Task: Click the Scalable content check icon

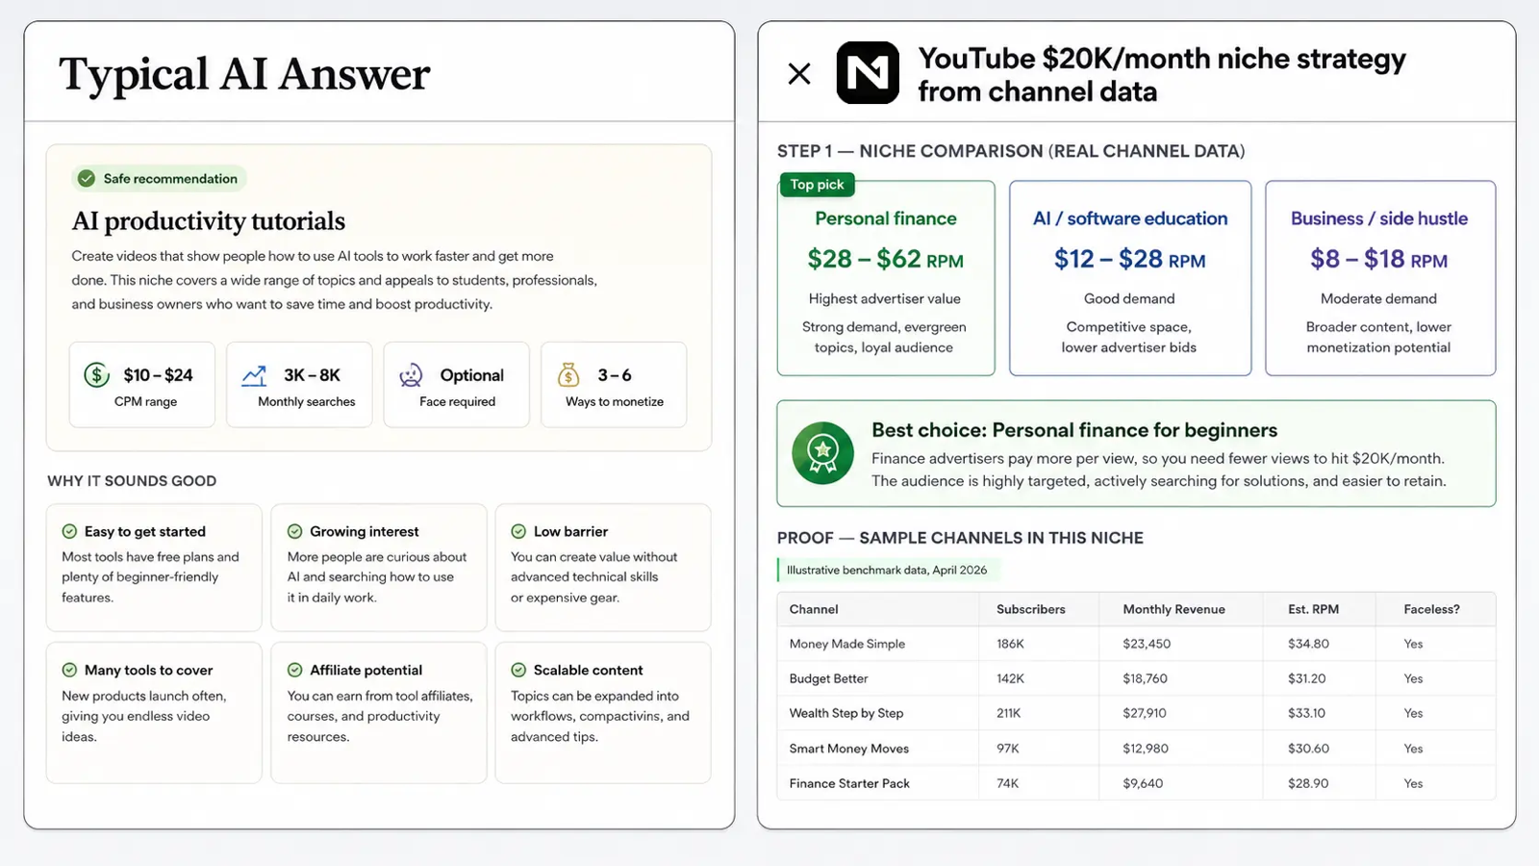Action: coord(518,670)
